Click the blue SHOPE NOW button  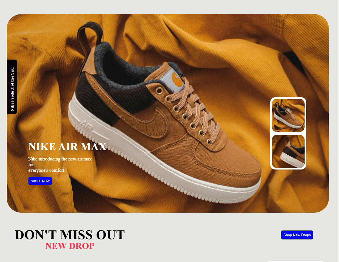pyautogui.click(x=40, y=181)
